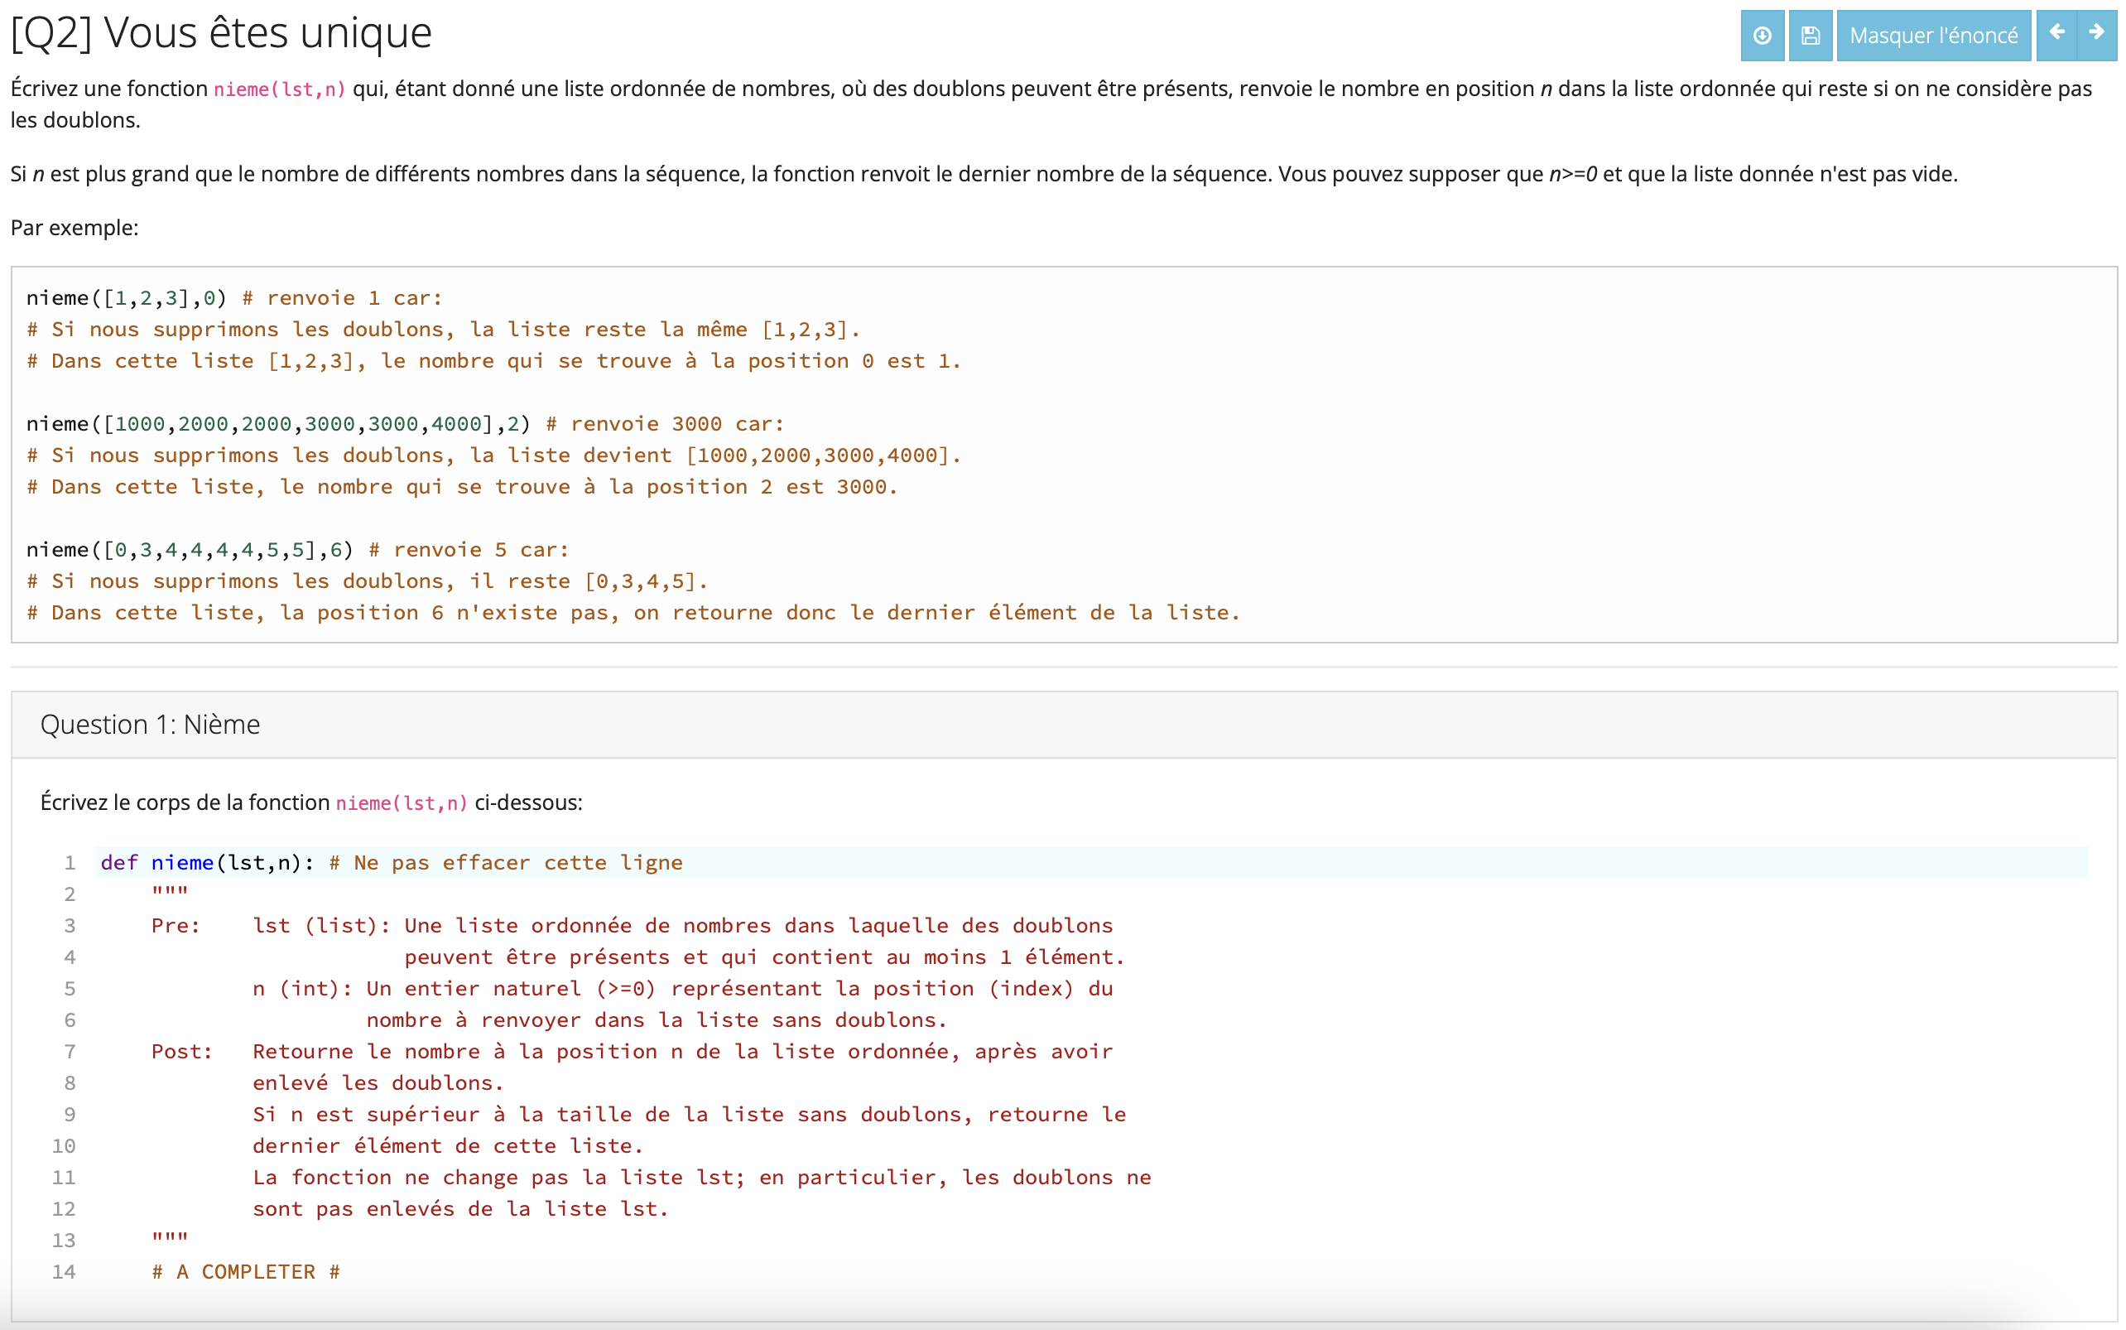Click line 'dernier élément de cette liste.'
Viewport: 2126px width, 1330px height.
tap(448, 1146)
